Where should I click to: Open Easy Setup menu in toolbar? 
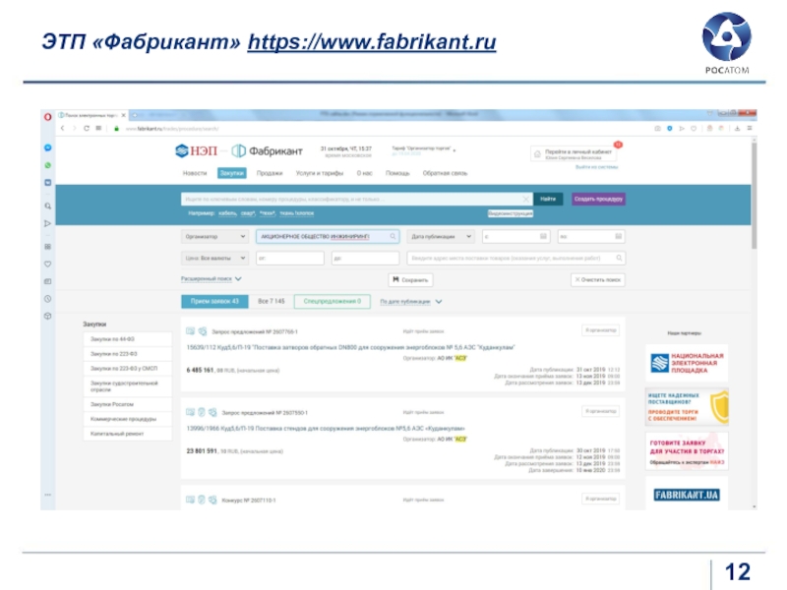(x=750, y=129)
